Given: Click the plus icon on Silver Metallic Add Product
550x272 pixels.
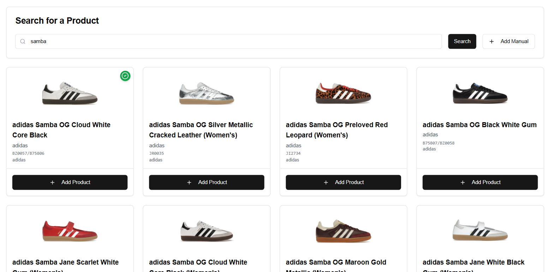Looking at the screenshot, I should (x=189, y=182).
